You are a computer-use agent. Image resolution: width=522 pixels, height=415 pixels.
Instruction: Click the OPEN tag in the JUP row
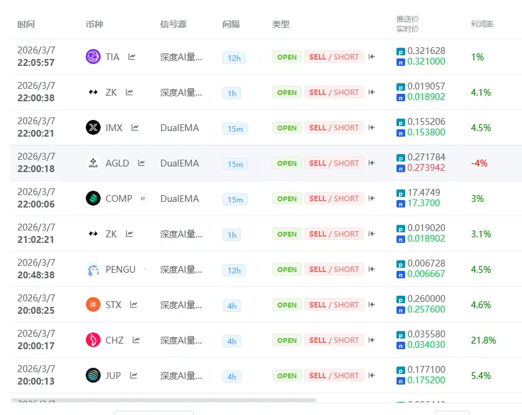(x=287, y=376)
